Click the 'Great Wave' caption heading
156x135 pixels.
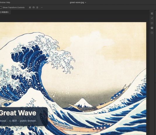tap(18, 113)
